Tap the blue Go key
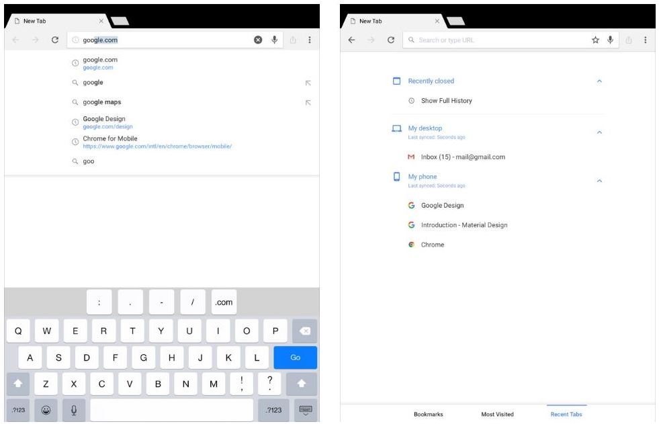This screenshot has height=424, width=659. 295,357
